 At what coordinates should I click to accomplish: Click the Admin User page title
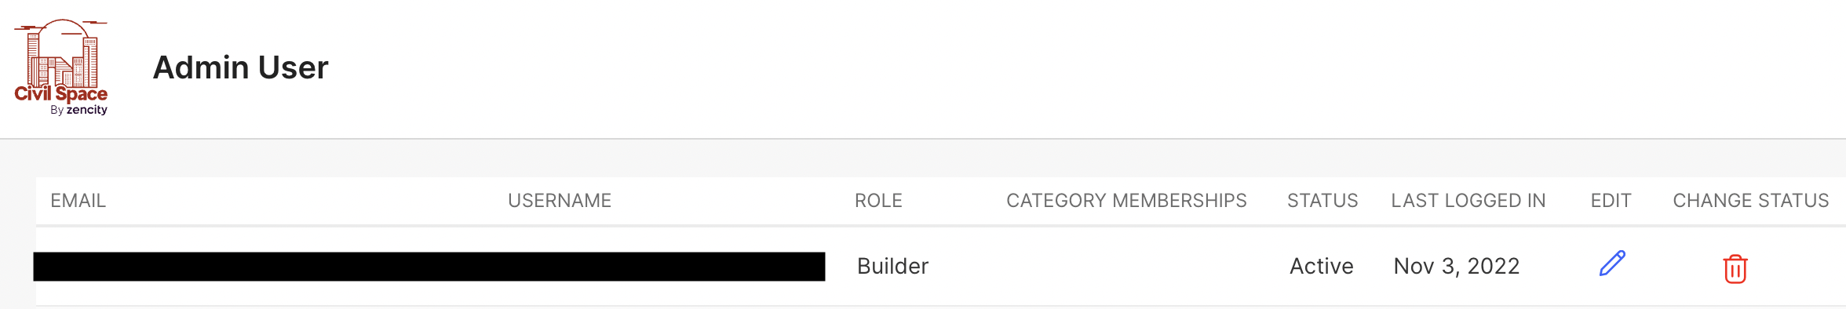pyautogui.click(x=241, y=67)
